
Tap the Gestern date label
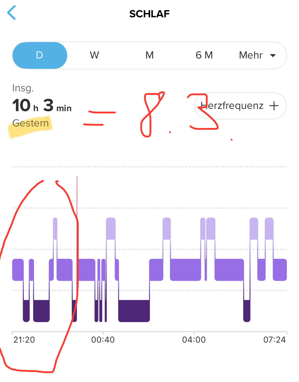[30, 123]
